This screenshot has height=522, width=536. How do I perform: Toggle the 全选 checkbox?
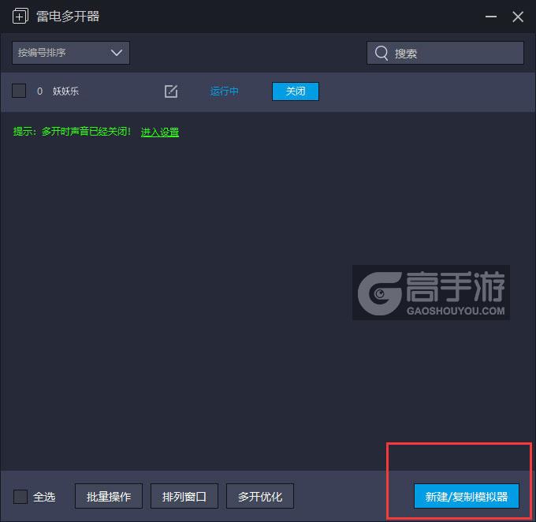pyautogui.click(x=20, y=496)
